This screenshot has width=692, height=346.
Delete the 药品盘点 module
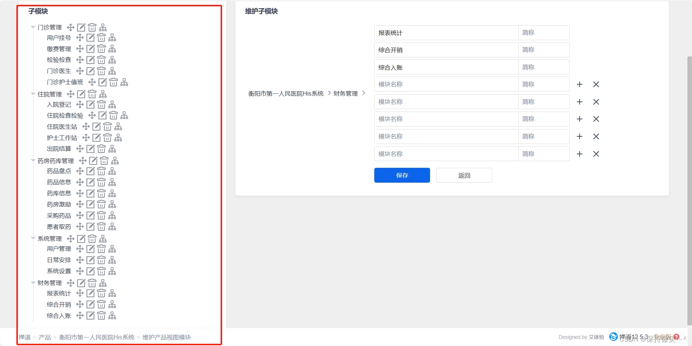(101, 171)
